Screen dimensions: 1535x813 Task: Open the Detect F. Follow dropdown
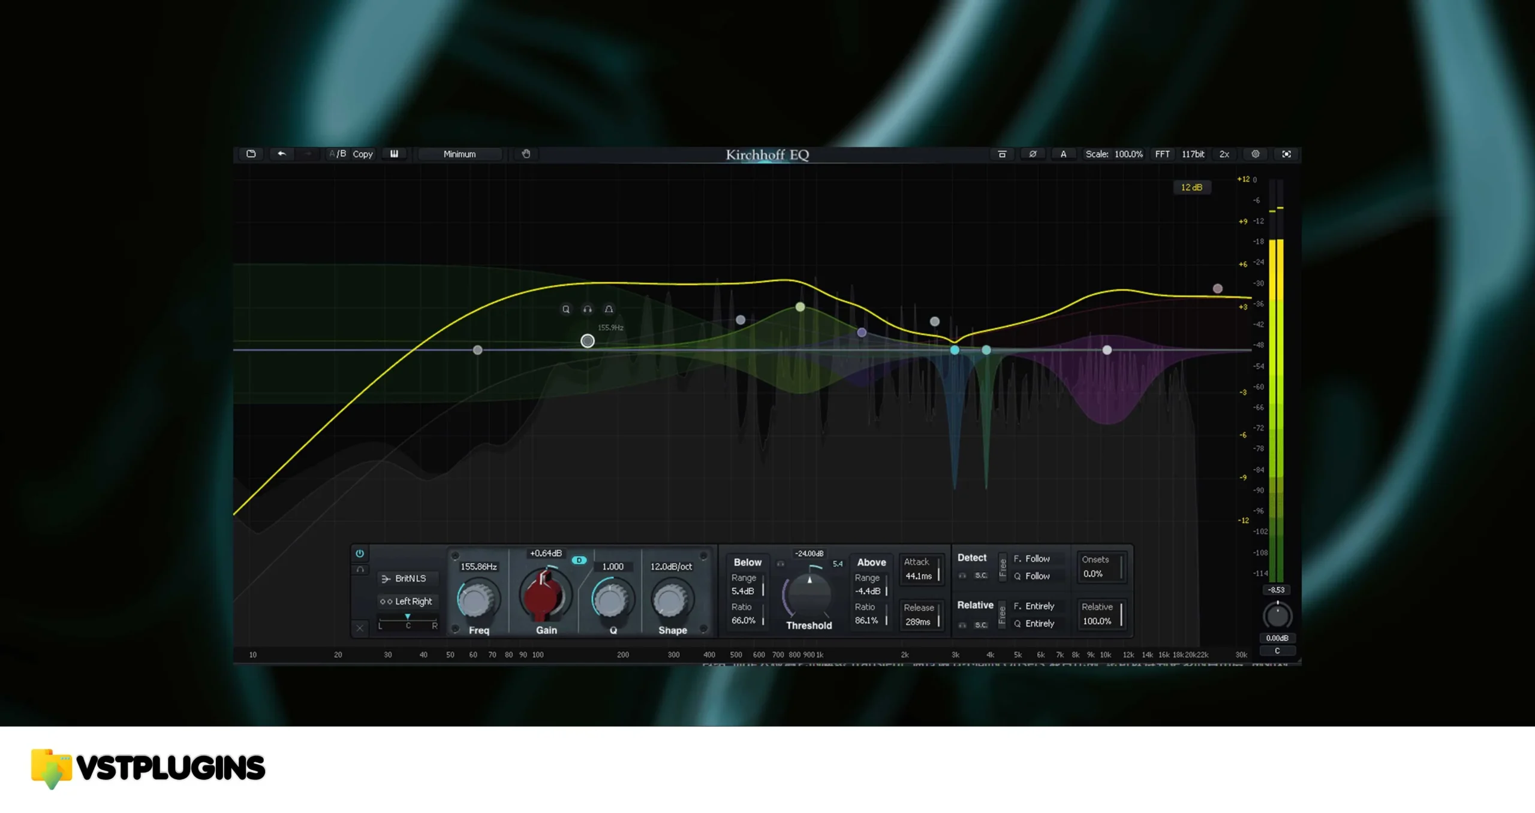(1038, 558)
